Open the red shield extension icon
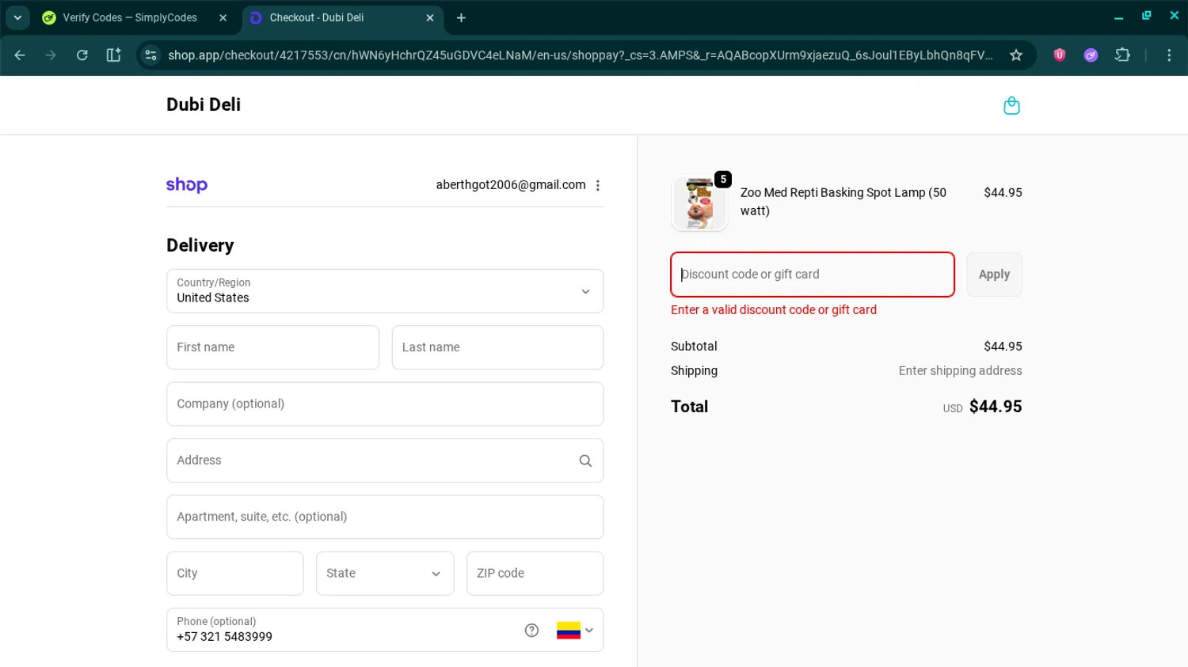1188x667 pixels. [x=1059, y=55]
